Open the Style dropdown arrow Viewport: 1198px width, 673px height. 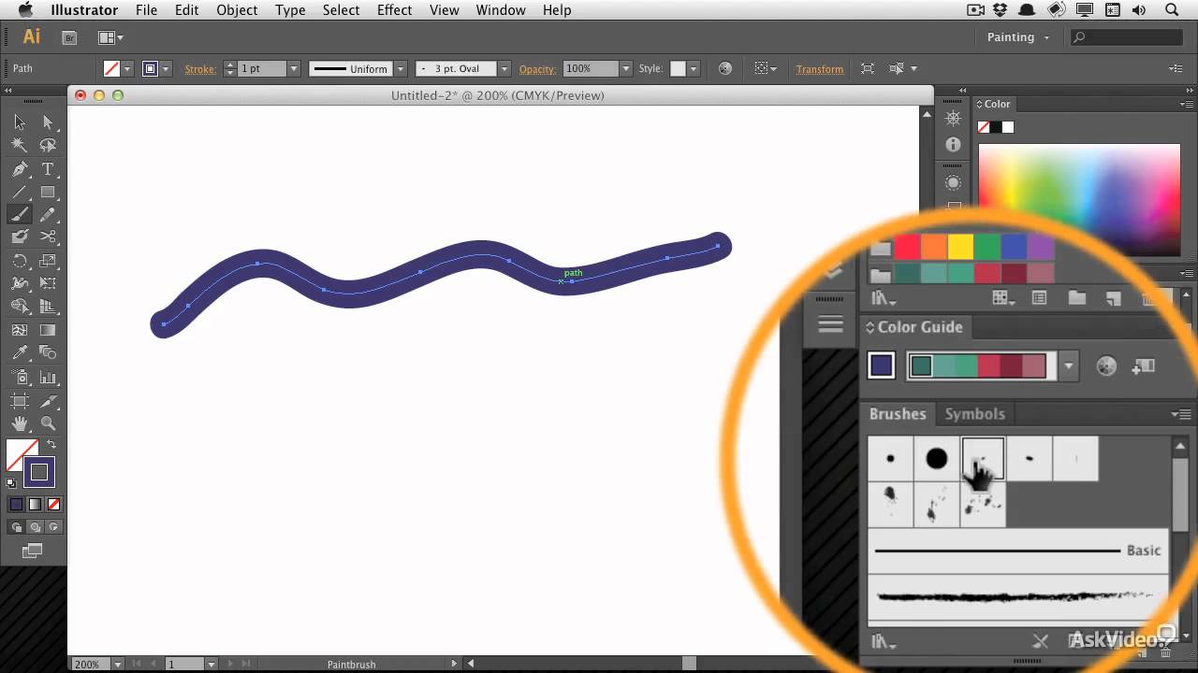click(x=693, y=69)
